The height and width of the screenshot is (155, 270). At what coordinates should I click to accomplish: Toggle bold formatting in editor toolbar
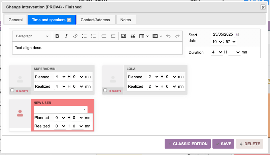coord(57,36)
